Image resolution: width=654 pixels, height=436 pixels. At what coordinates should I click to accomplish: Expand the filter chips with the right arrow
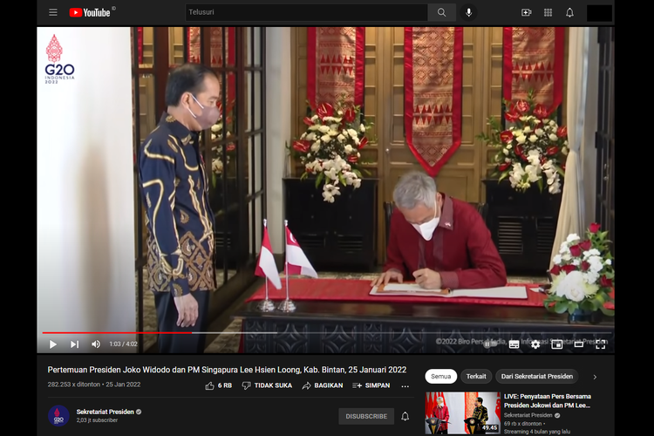[x=595, y=377]
